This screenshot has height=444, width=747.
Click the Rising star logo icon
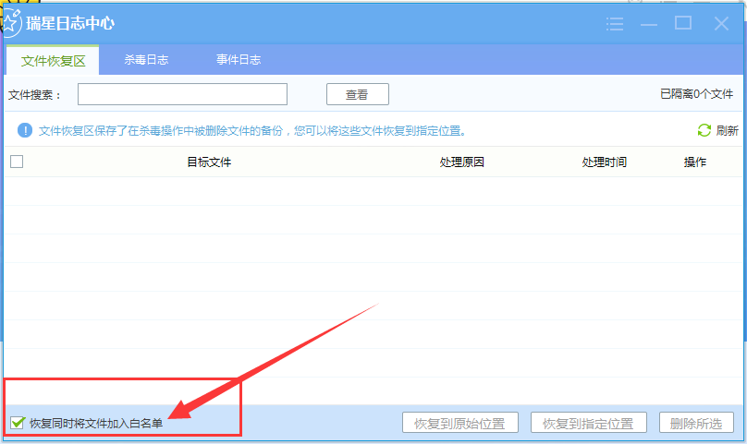tap(11, 24)
